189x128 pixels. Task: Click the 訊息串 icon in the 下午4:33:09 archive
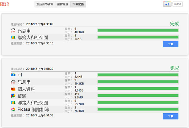point(13,30)
